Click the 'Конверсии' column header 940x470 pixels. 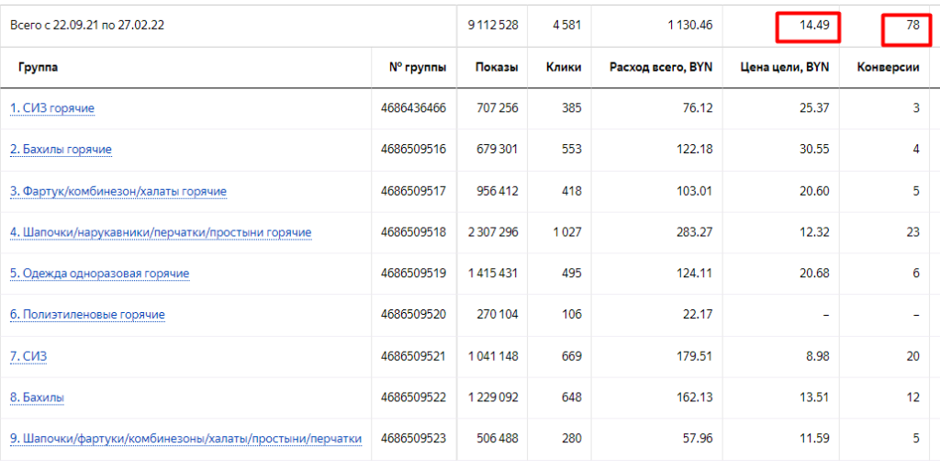coord(888,67)
